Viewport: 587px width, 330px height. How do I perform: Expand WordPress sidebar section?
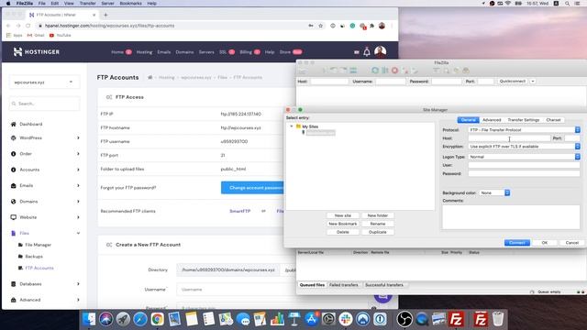coord(45,138)
